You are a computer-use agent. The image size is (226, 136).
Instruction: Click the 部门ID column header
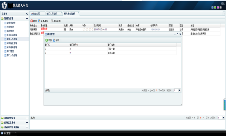[x=57, y=45]
